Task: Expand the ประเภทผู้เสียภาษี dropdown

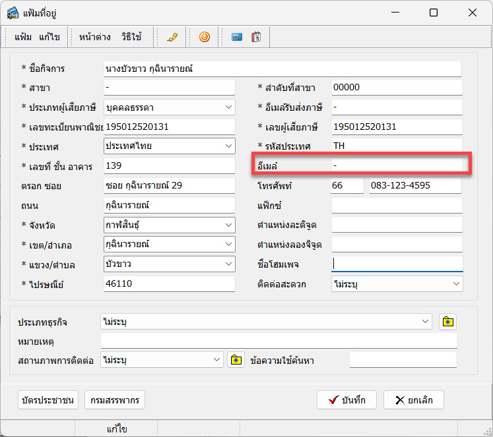Action: [x=228, y=107]
